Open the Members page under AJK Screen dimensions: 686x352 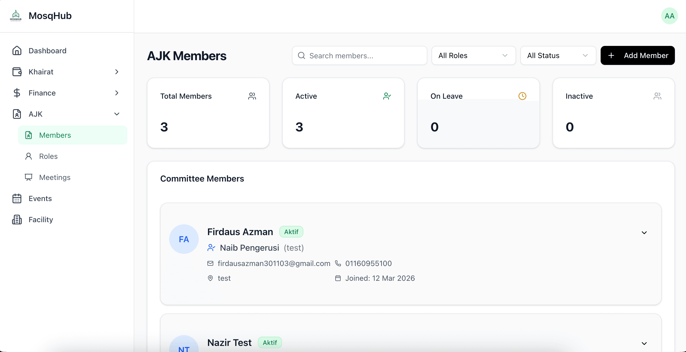[x=72, y=135]
